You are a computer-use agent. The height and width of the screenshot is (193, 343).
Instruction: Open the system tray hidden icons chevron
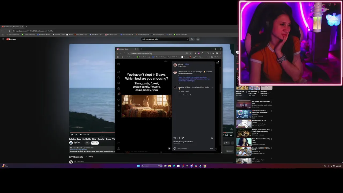pos(322,166)
